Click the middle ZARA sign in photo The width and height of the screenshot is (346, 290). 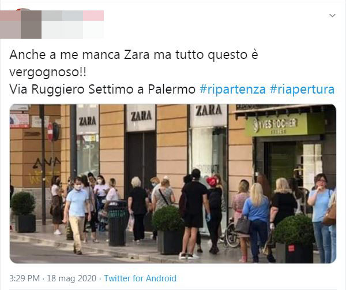(141, 116)
